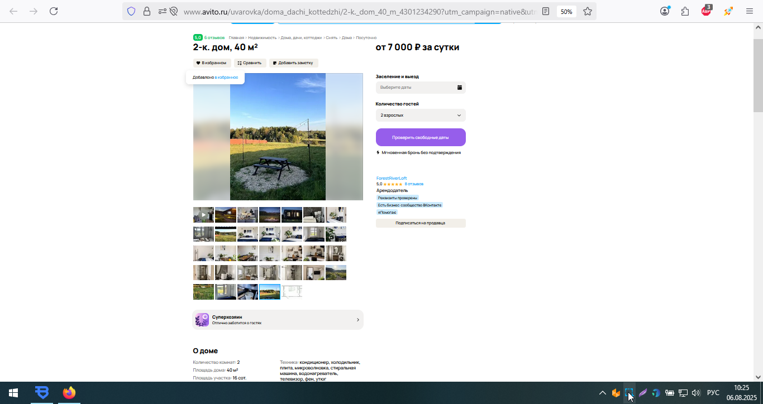Go to Посуточно breadcrumb

coord(366,37)
